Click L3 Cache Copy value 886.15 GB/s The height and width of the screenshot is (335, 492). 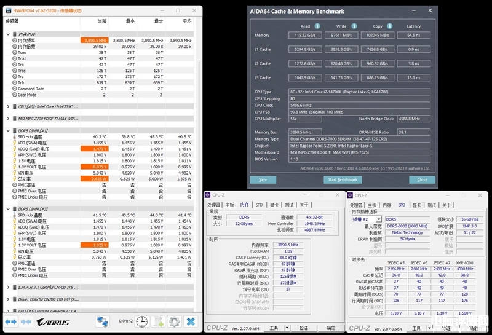click(378, 77)
